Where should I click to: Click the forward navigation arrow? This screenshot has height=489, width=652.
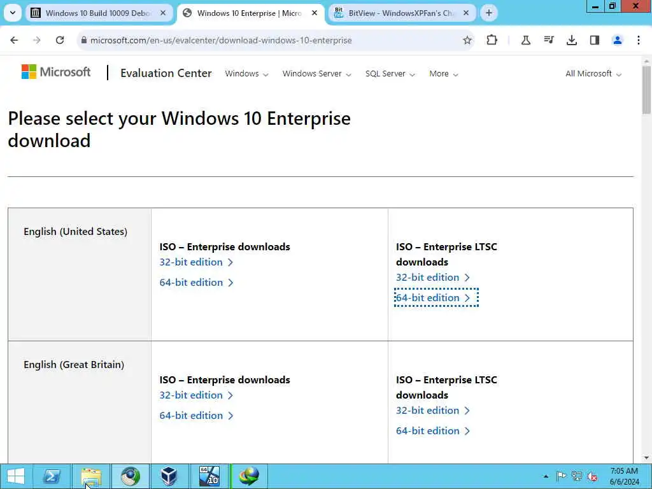37,40
